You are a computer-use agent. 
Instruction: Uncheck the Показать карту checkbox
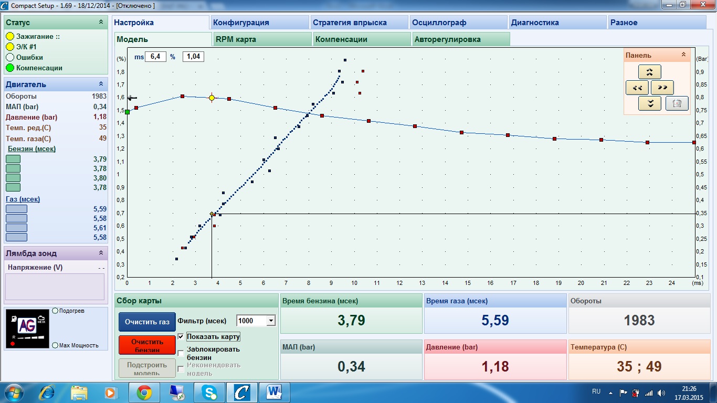tap(181, 336)
